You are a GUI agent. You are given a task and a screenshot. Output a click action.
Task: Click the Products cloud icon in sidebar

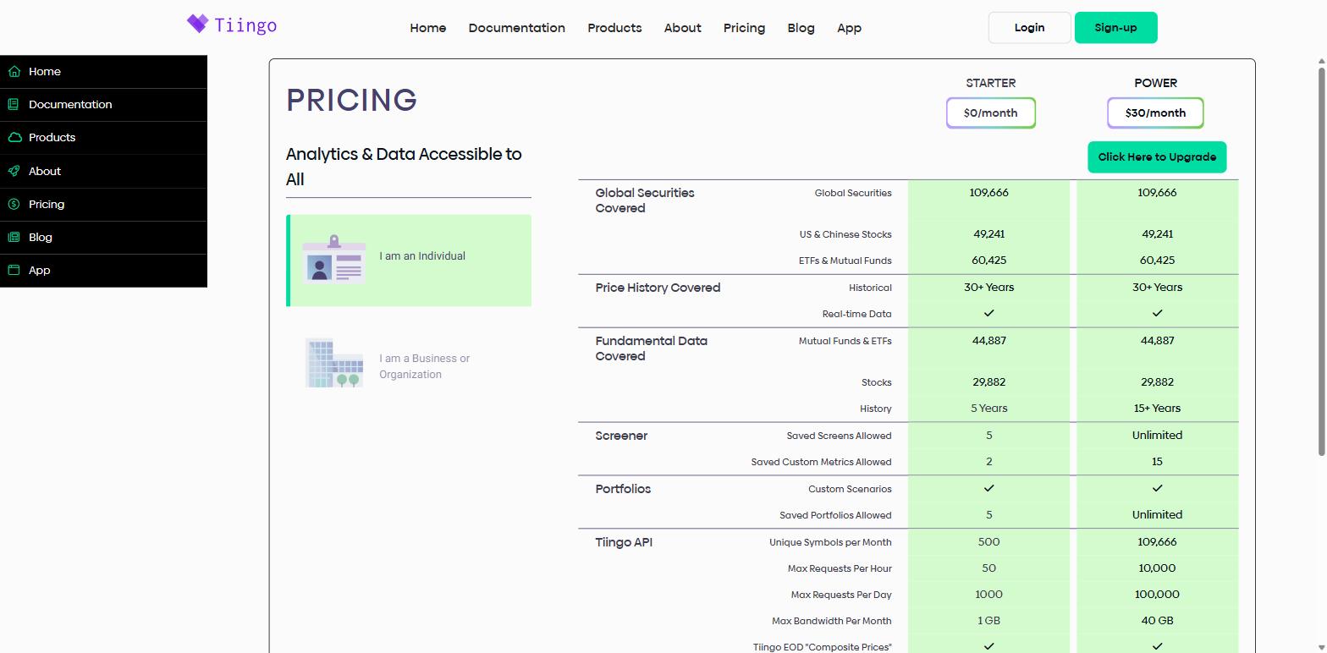tap(14, 138)
